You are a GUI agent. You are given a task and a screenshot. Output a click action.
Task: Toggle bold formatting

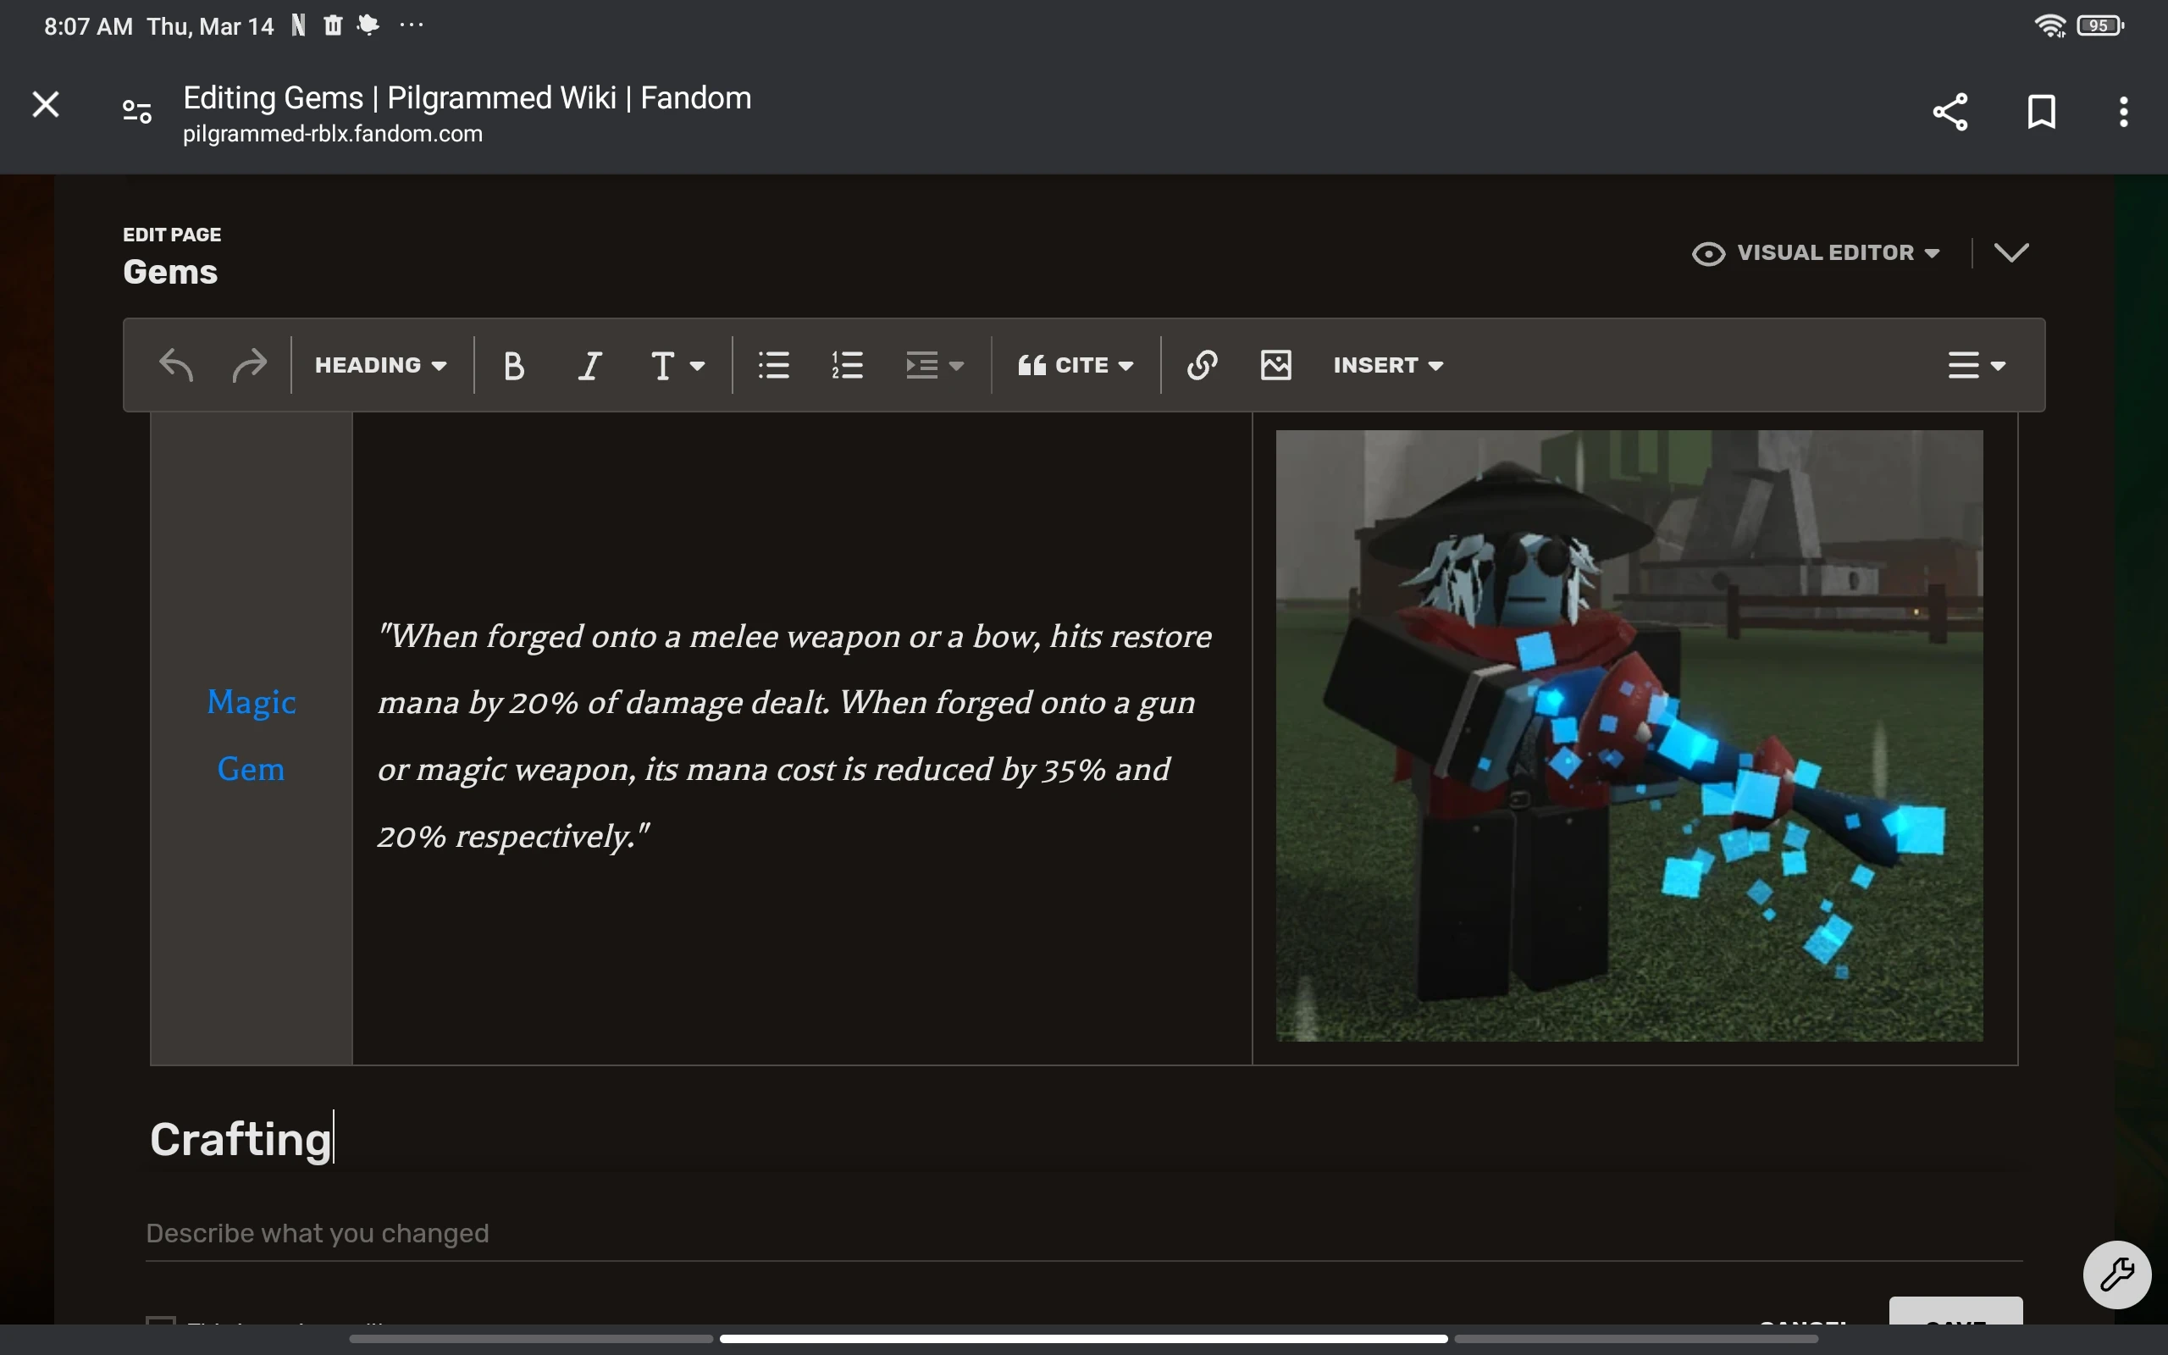[x=513, y=366]
